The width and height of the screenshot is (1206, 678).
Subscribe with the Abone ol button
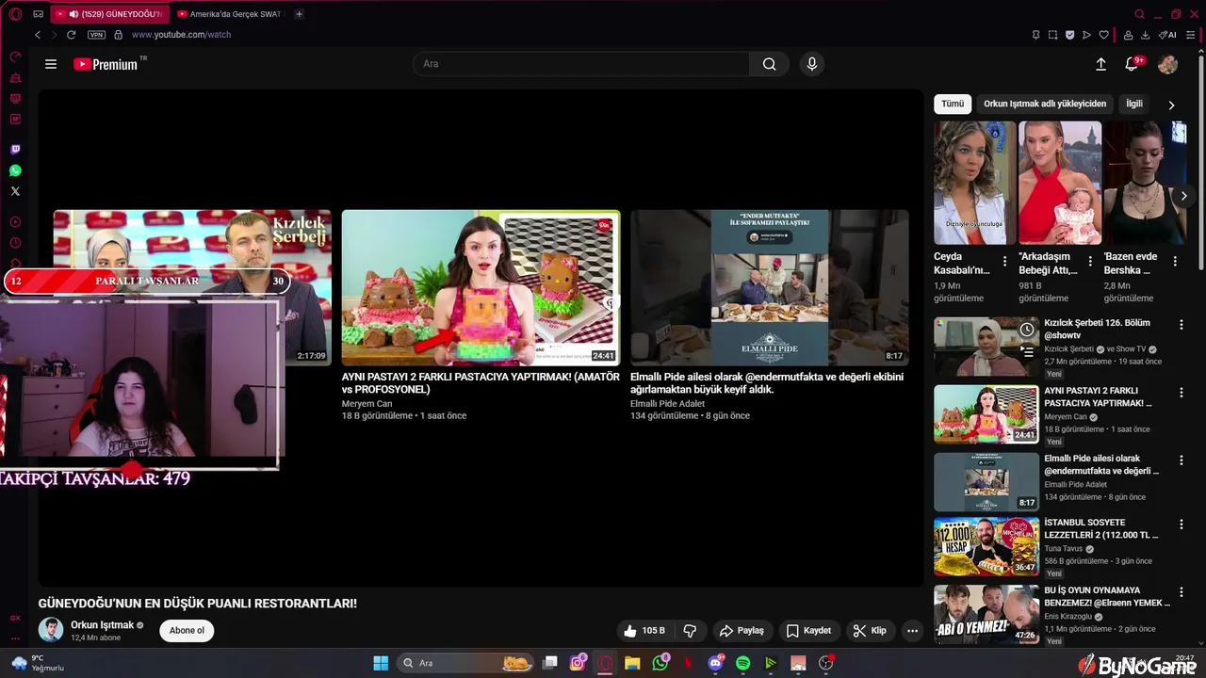(x=187, y=630)
